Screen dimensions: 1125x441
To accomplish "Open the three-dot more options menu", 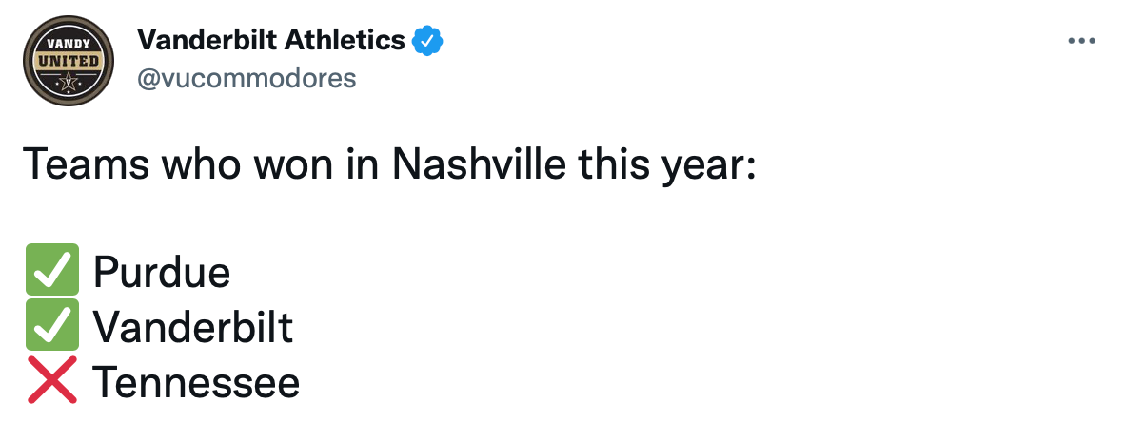I will tap(1083, 42).
